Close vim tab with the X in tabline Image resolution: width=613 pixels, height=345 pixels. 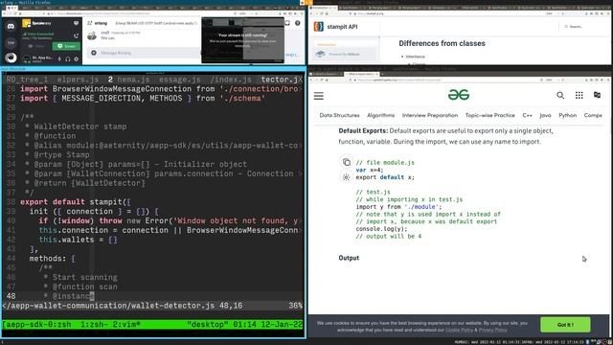[x=300, y=80]
